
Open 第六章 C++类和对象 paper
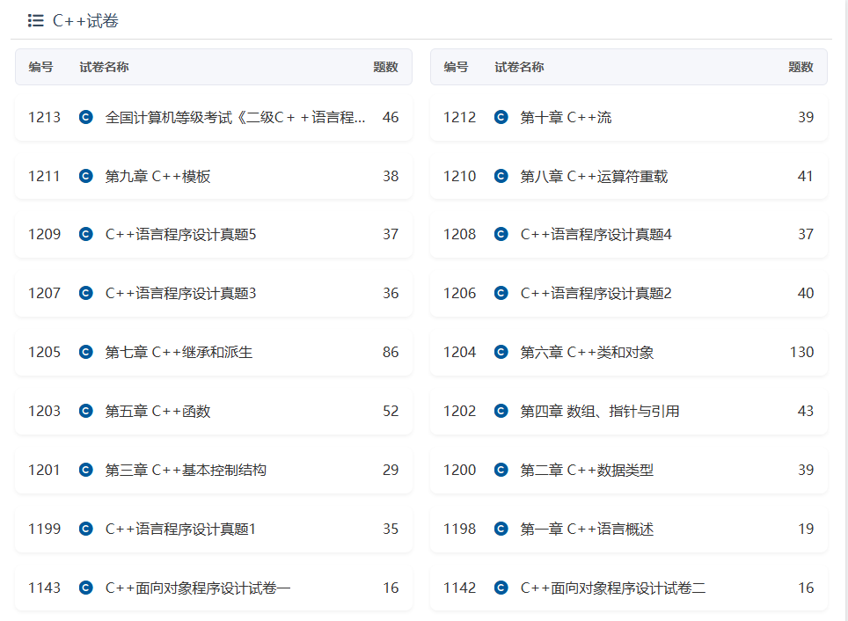click(x=587, y=352)
